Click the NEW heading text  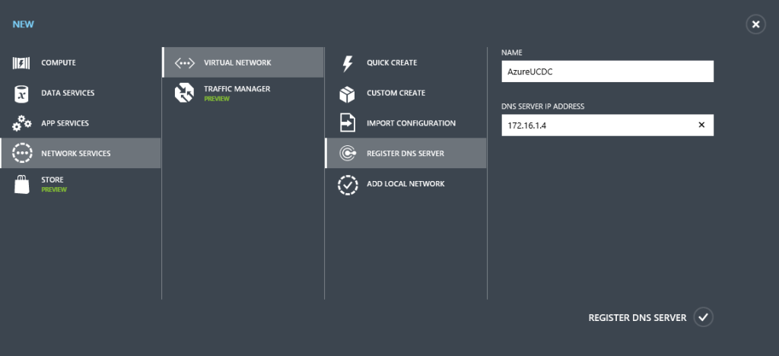[x=24, y=24]
